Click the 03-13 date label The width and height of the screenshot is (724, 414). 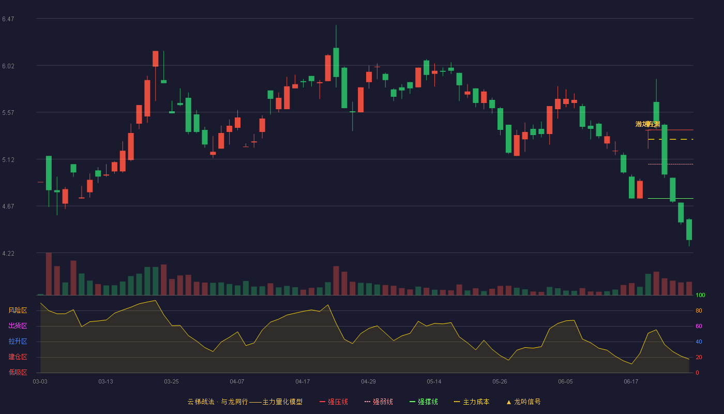coord(105,381)
